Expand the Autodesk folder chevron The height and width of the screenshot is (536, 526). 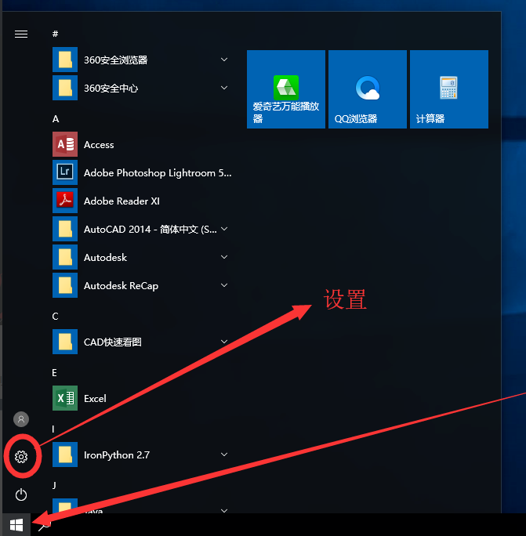point(224,257)
